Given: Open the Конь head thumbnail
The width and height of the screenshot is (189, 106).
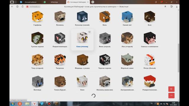Looking at the screenshot, I should pos(105,16).
